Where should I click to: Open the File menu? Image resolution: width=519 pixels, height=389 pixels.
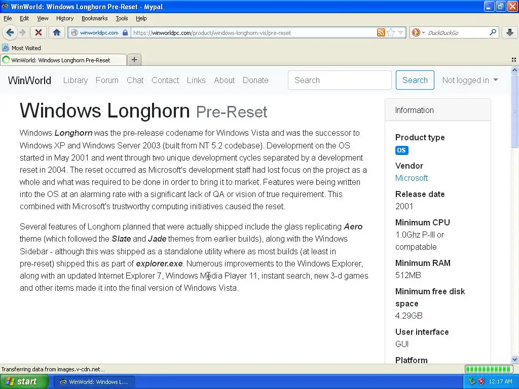pos(8,18)
